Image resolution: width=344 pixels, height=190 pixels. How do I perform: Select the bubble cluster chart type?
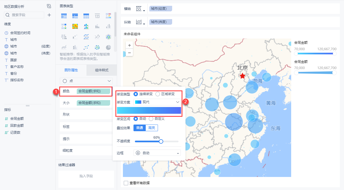click(x=97, y=47)
